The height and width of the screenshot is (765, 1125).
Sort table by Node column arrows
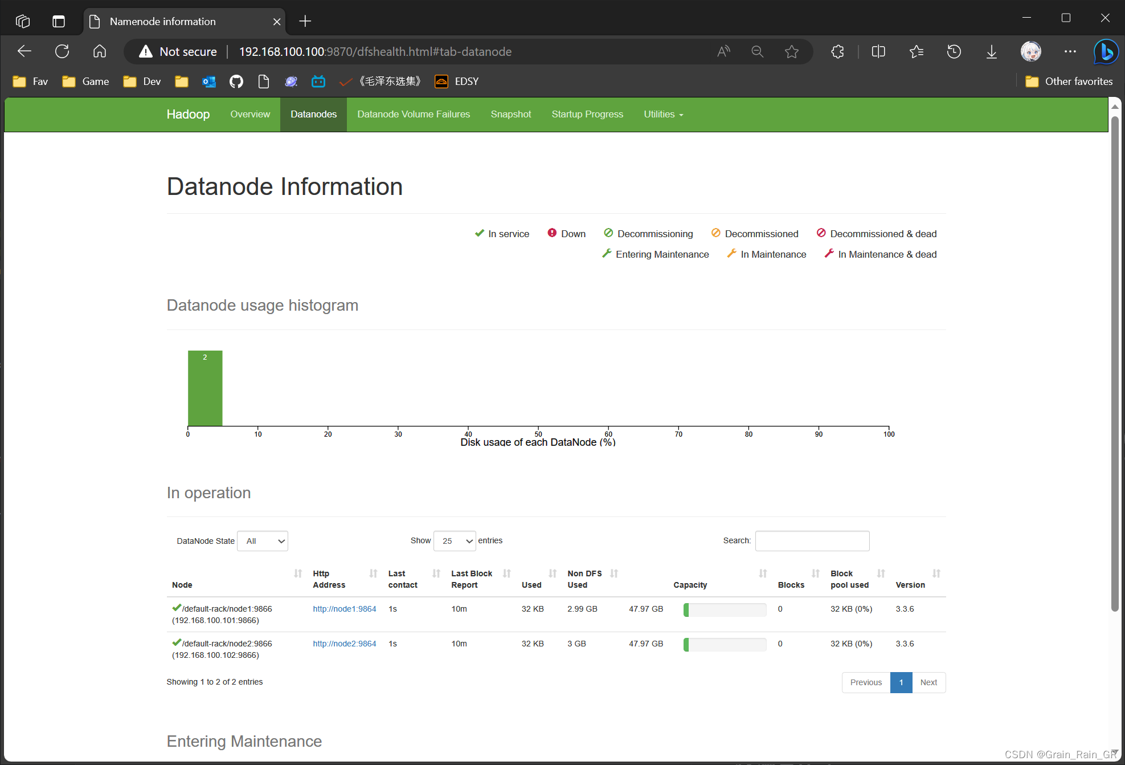click(297, 573)
